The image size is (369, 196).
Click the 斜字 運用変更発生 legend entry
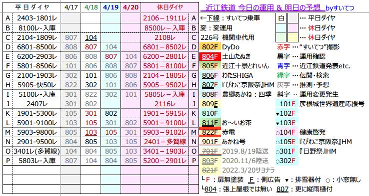(307, 94)
